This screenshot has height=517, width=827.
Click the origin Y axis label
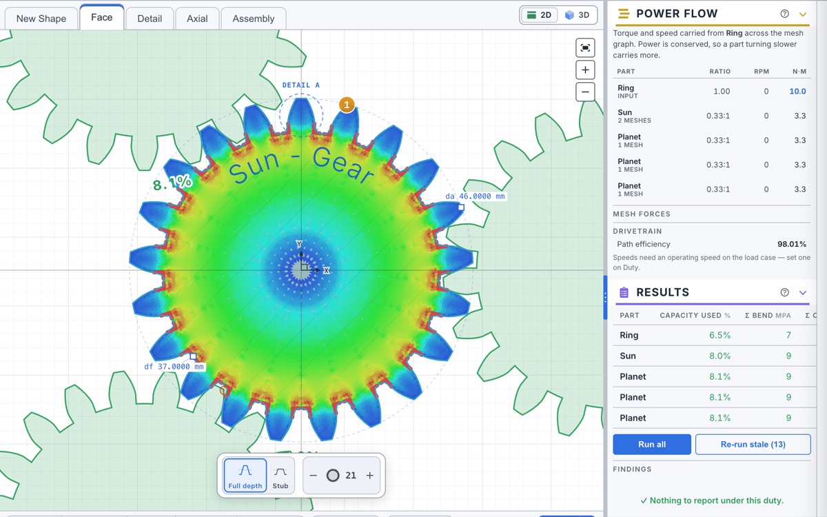(x=299, y=244)
